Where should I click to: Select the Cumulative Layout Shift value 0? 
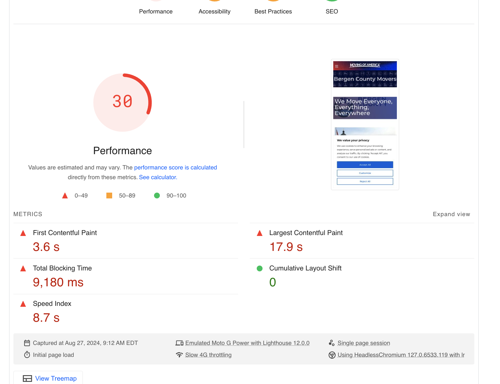pyautogui.click(x=273, y=282)
